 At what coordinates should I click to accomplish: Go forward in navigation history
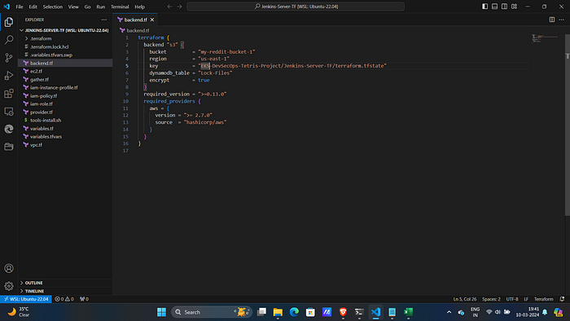coord(179,7)
